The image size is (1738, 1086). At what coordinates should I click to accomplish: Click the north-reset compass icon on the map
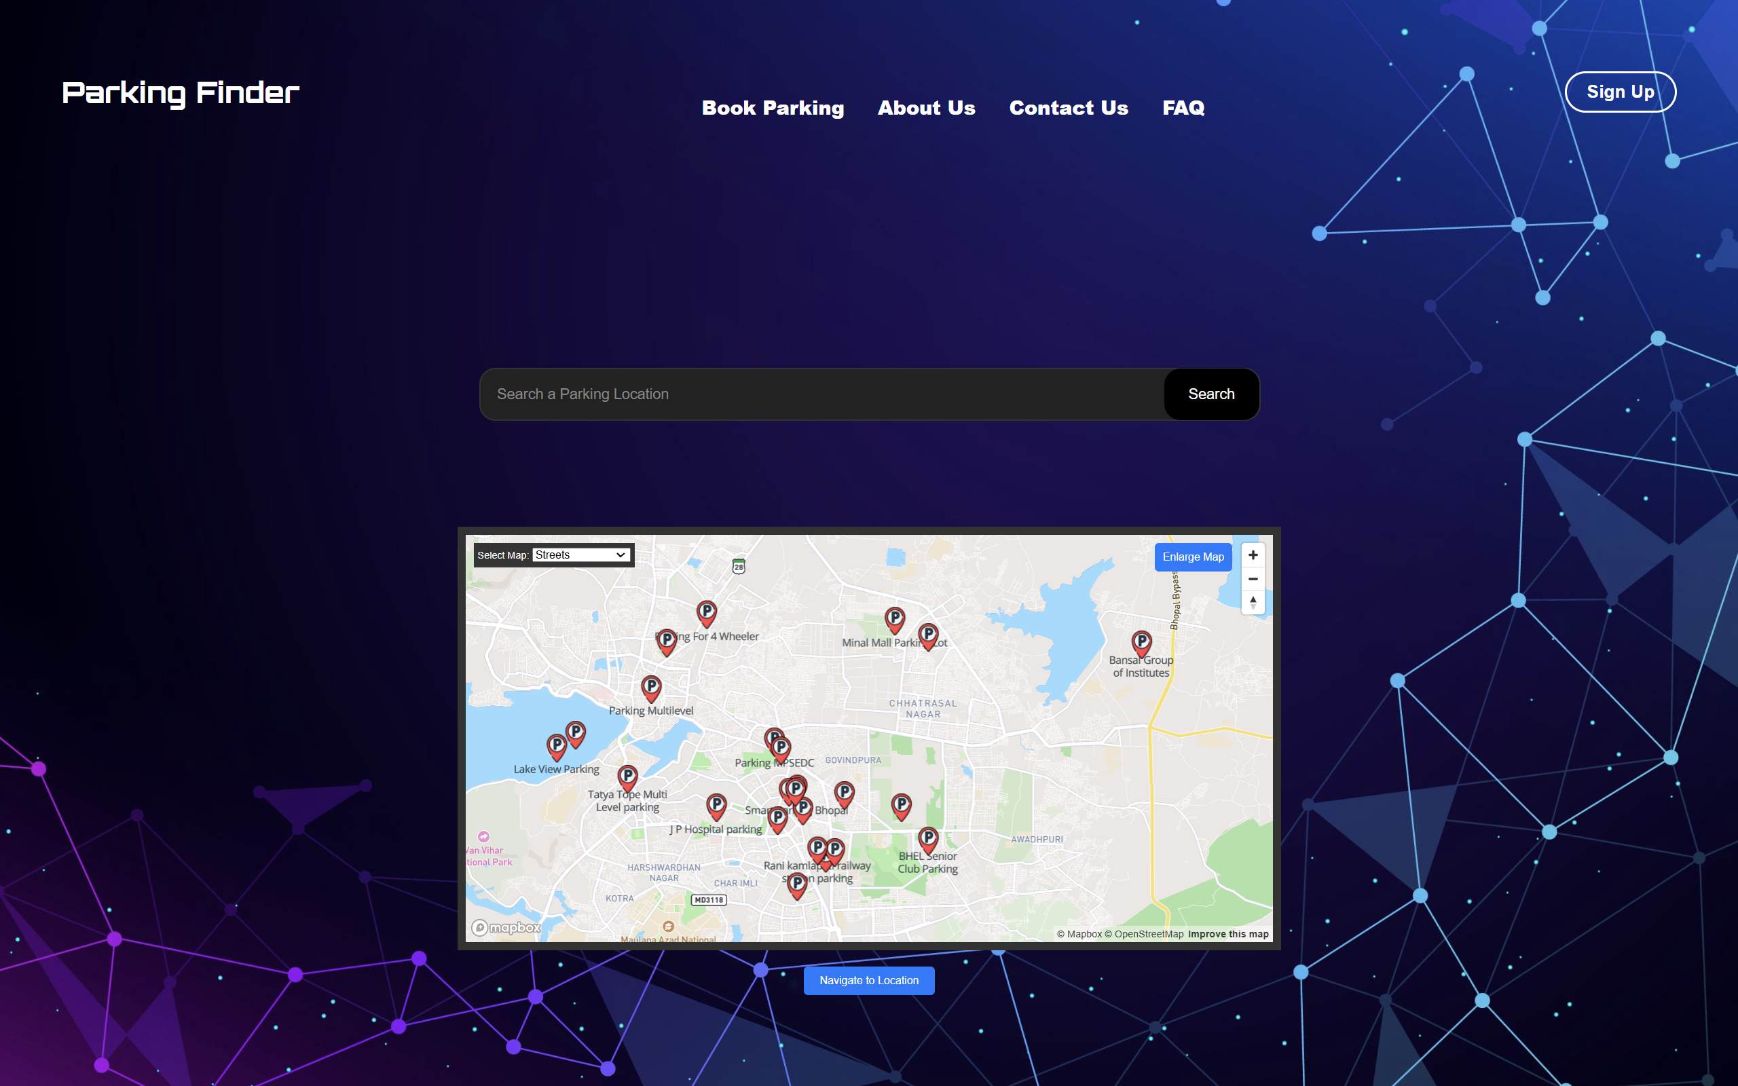tap(1251, 603)
